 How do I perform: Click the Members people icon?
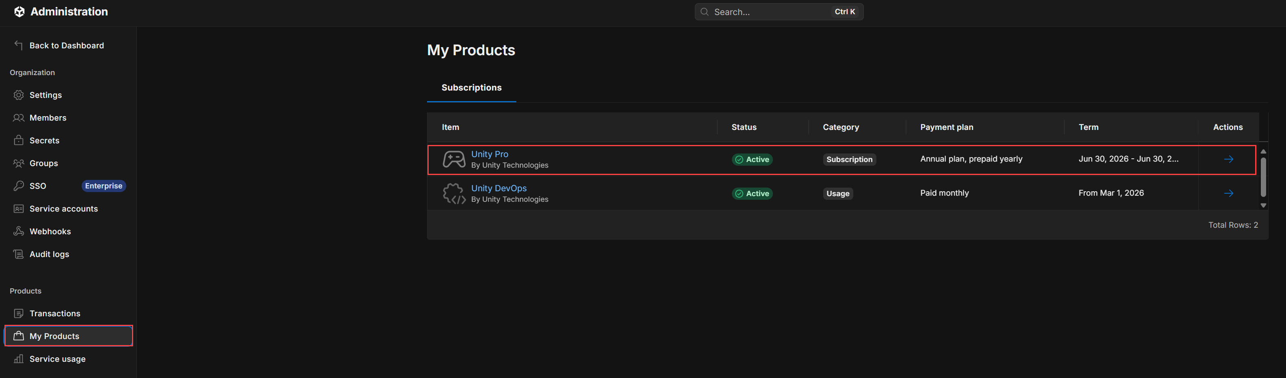click(19, 118)
